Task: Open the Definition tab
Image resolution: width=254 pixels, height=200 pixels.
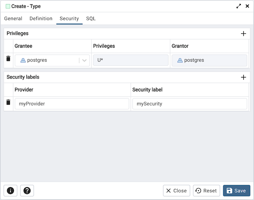Action: click(x=41, y=18)
